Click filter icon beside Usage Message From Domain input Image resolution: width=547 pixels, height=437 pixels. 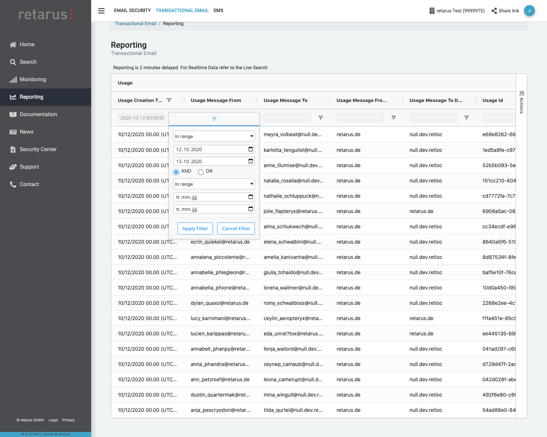coord(393,118)
